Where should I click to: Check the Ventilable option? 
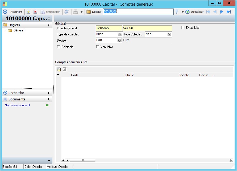(x=98, y=47)
